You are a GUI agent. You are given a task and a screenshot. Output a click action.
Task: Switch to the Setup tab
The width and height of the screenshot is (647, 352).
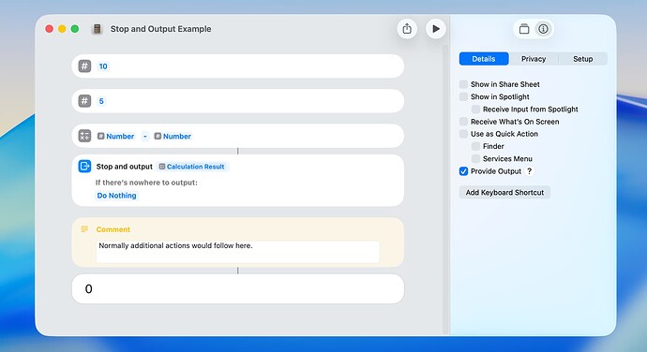click(x=582, y=59)
